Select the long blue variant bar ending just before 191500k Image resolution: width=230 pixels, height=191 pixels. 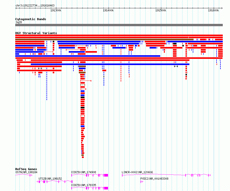coord(88,56)
